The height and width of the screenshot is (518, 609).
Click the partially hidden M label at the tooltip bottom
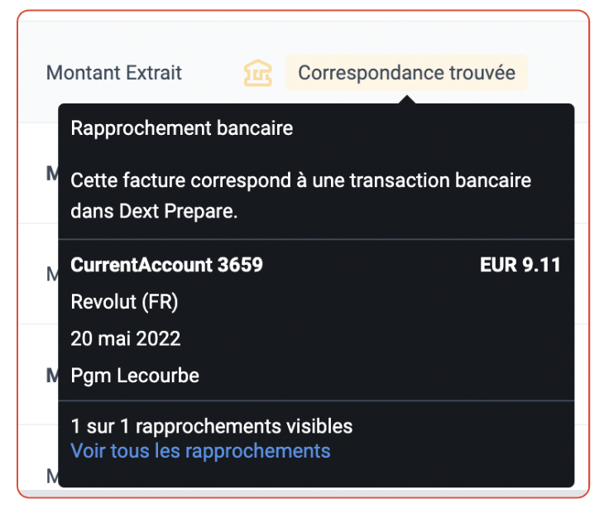(52, 476)
